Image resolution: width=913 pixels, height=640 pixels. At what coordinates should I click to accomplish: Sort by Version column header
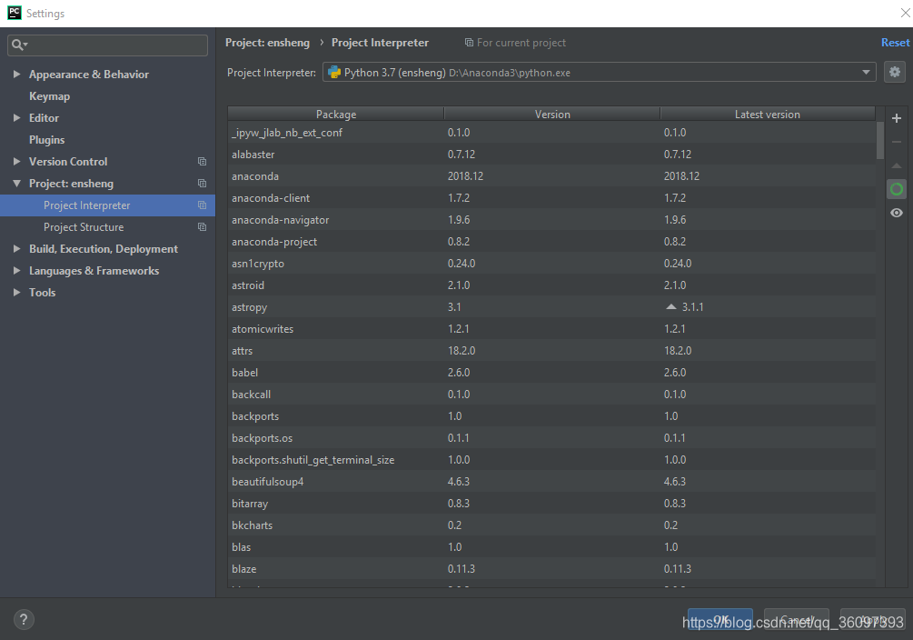(552, 115)
